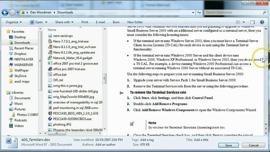Expand the view options dropdown arrow
This screenshot has width=270, height=152.
[244, 22]
